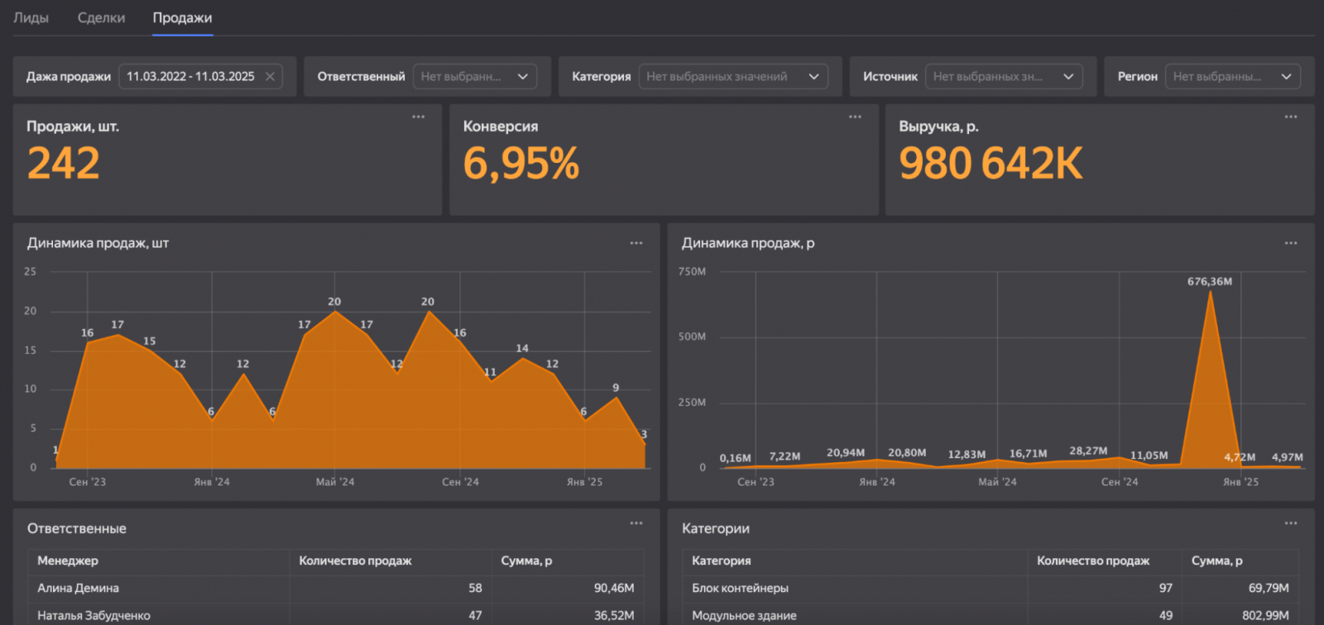
Task: Click the date range field 11.03.2022 - 11.03.2025
Action: coord(191,76)
